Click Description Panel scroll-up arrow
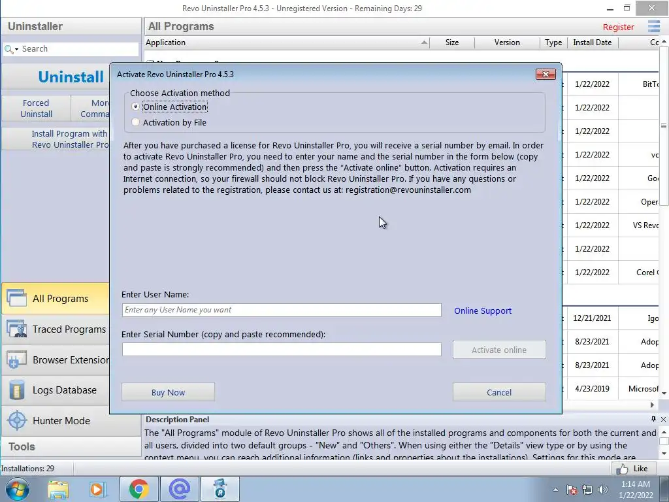The image size is (669, 502). pos(664,432)
